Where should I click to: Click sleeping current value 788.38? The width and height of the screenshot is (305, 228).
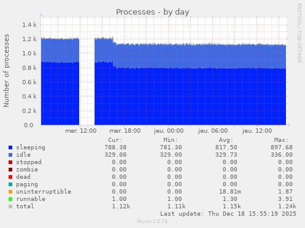[115, 147]
